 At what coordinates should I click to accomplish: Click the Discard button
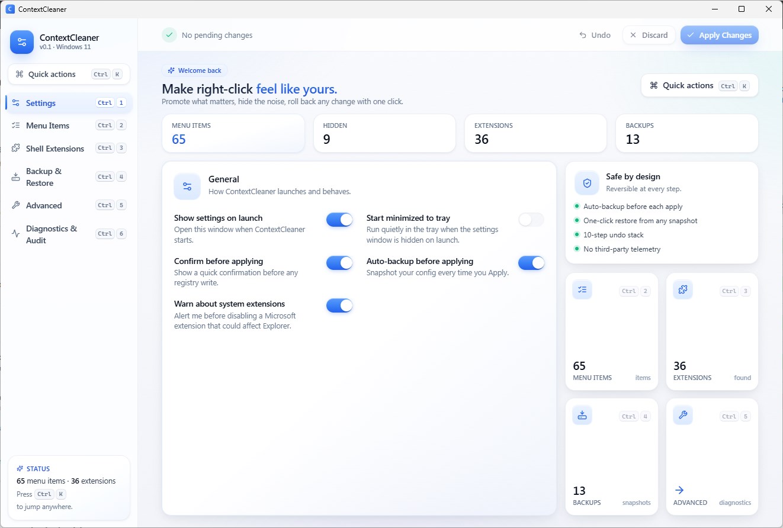(649, 35)
